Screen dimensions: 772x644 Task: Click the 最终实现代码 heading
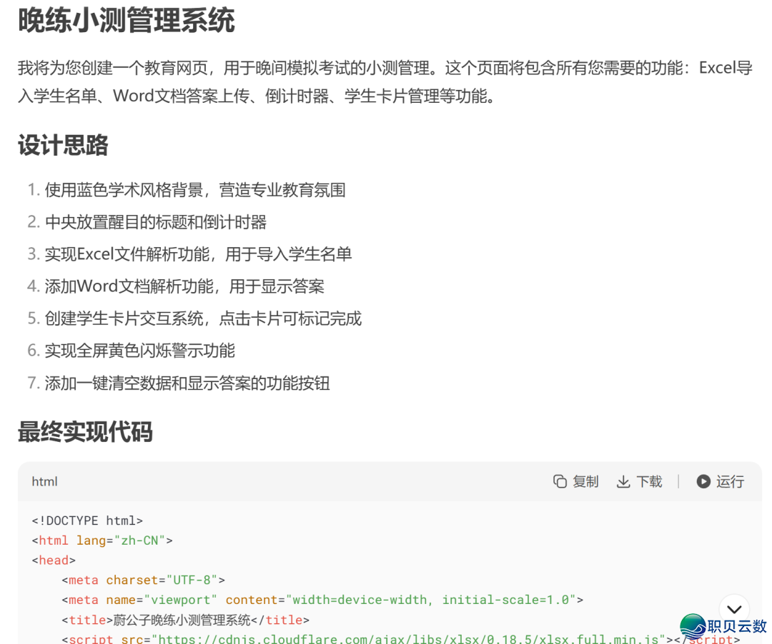85,432
